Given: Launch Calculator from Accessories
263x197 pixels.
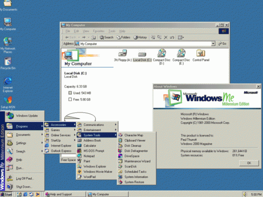Looking at the screenshot, I should [x=97, y=145].
